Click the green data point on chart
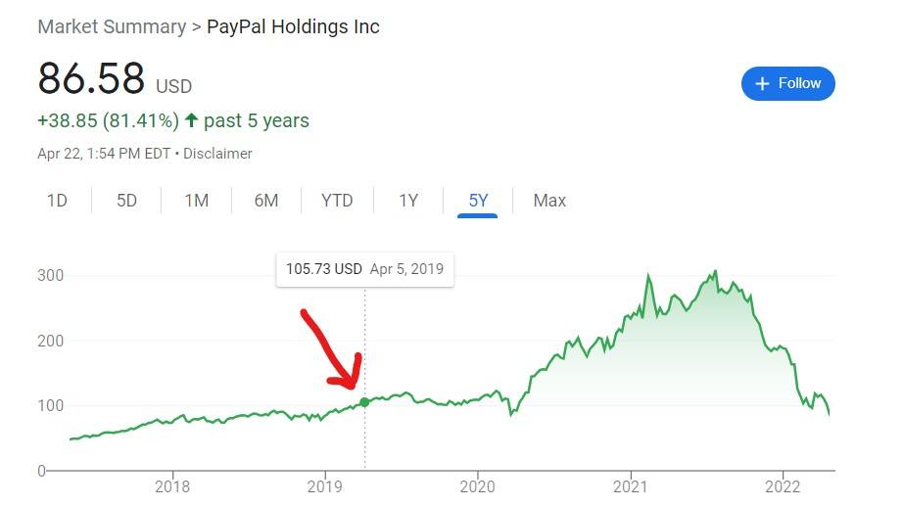904x506 pixels. (364, 402)
